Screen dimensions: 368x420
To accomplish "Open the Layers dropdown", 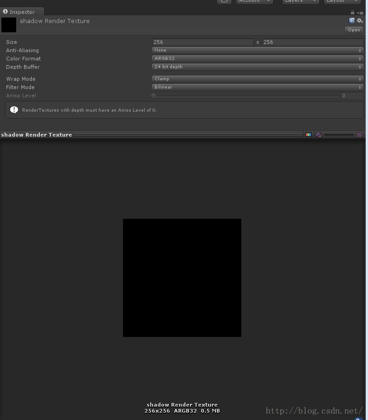I will coord(301,1).
